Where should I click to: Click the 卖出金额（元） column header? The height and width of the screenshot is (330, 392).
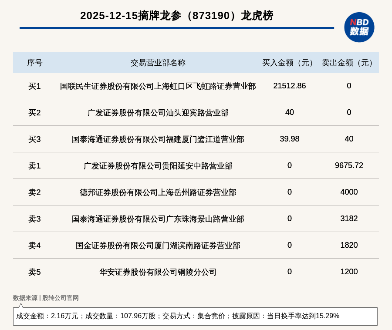click(x=349, y=63)
